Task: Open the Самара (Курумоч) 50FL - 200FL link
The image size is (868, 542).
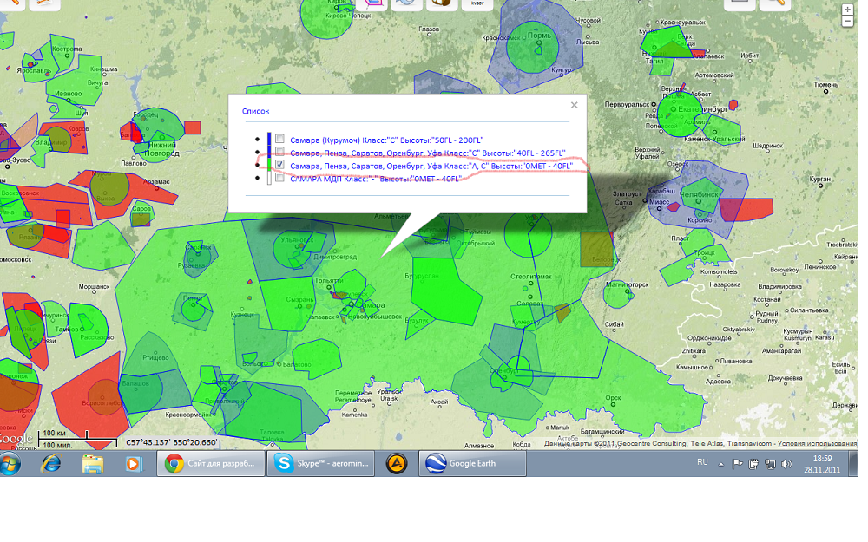Action: (386, 139)
